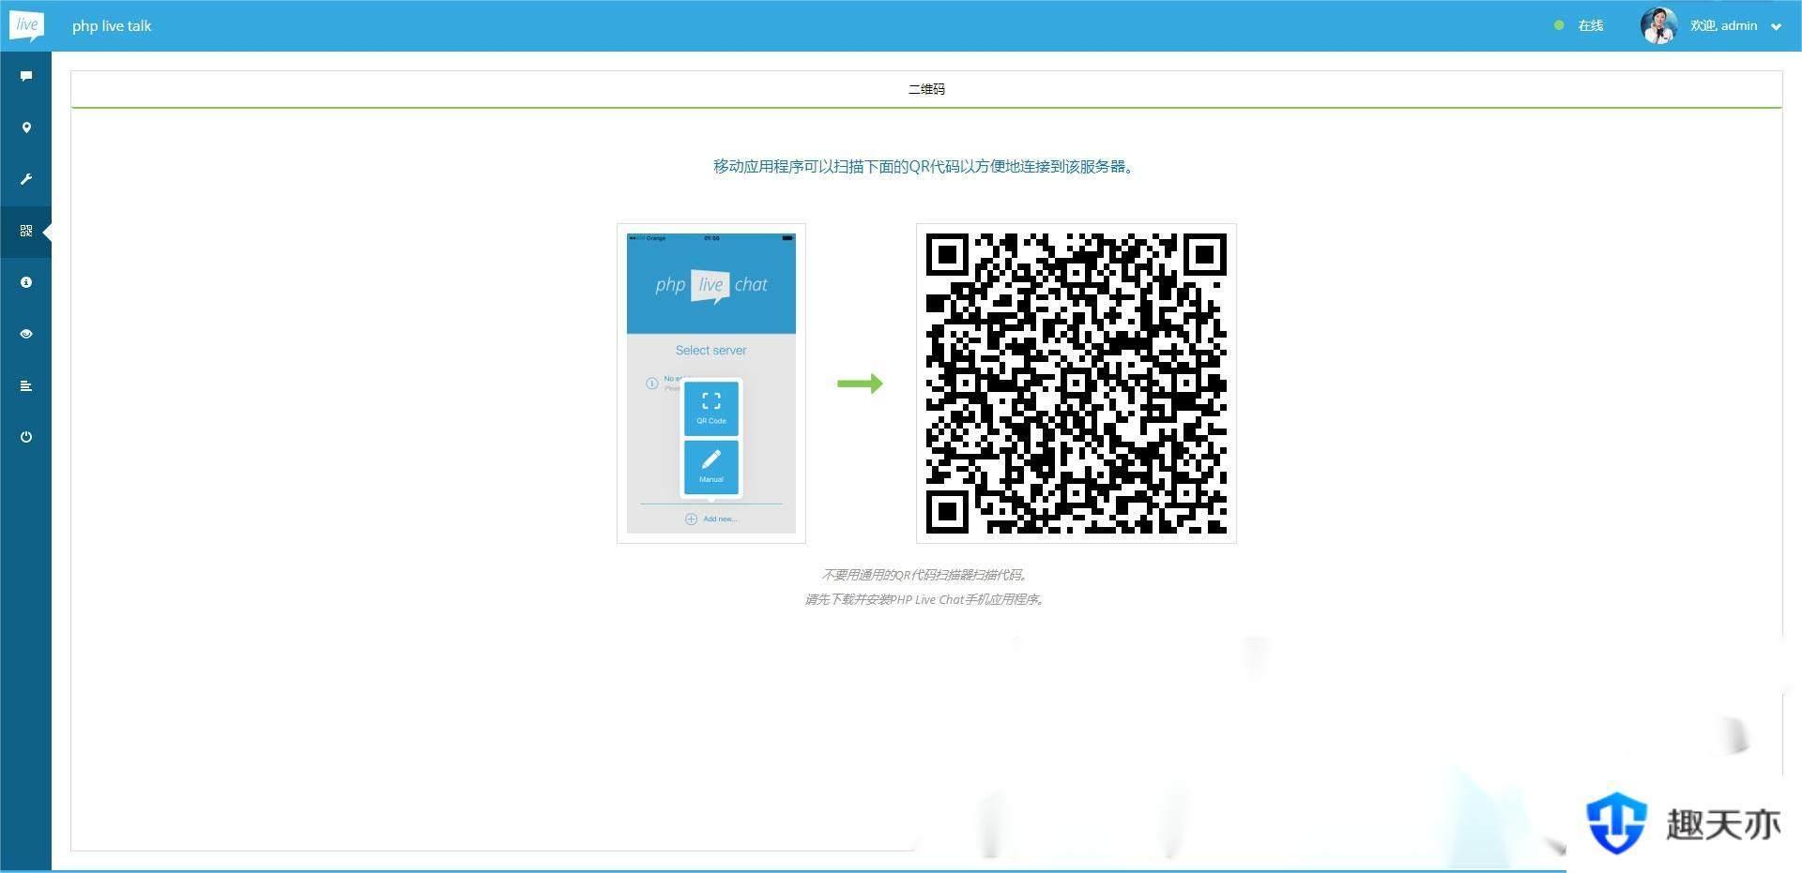The width and height of the screenshot is (1802, 873).
Task: Click the large QR code image
Action: click(1077, 384)
